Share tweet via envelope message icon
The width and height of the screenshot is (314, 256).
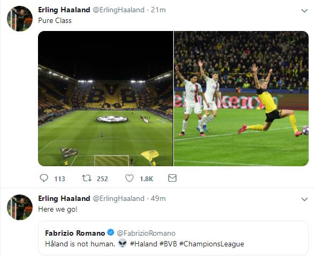172,178
